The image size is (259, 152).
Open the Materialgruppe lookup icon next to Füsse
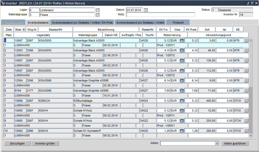pos(98,15)
